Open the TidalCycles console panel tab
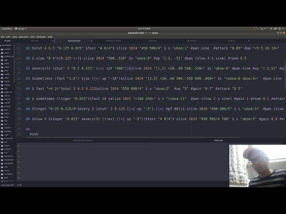The width and height of the screenshot is (286, 214). pos(219,140)
